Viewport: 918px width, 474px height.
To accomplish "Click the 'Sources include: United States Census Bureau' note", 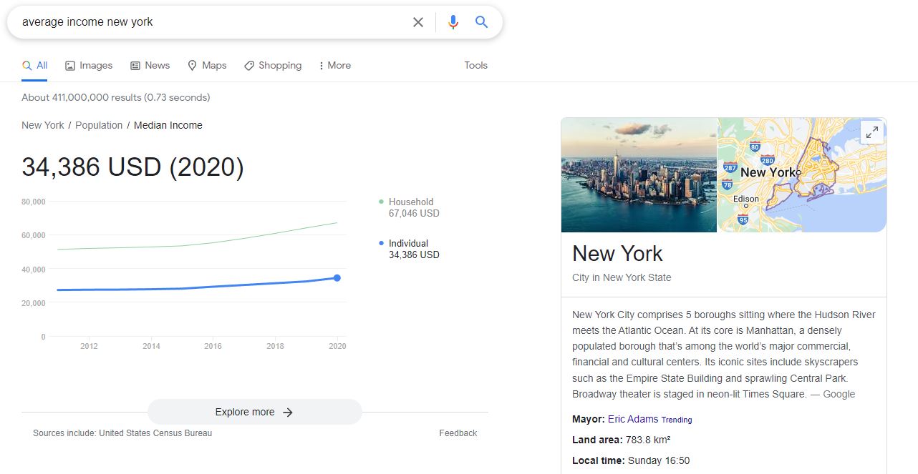I will coord(122,433).
